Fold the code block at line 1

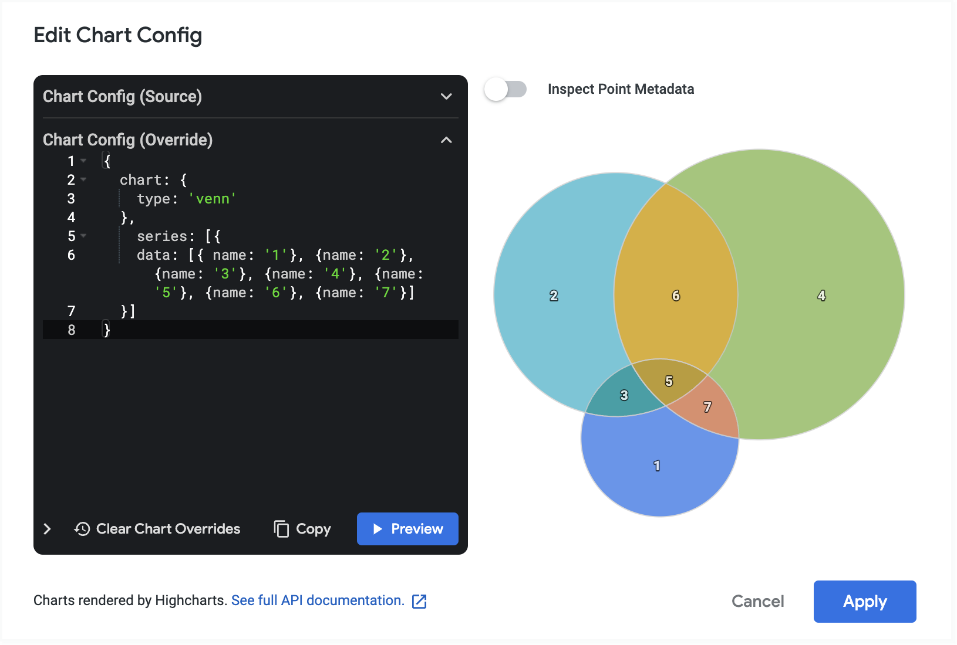tap(83, 161)
